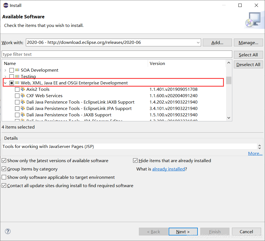The height and width of the screenshot is (241, 265).
Task: Click the Select All button
Action: click(x=248, y=55)
